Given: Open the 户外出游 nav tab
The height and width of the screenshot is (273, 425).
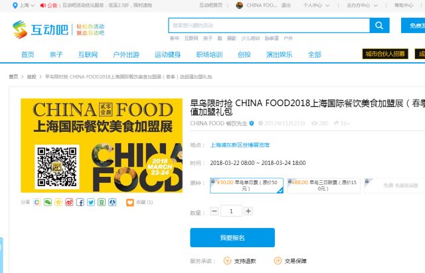Looking at the screenshot, I should (126, 54).
